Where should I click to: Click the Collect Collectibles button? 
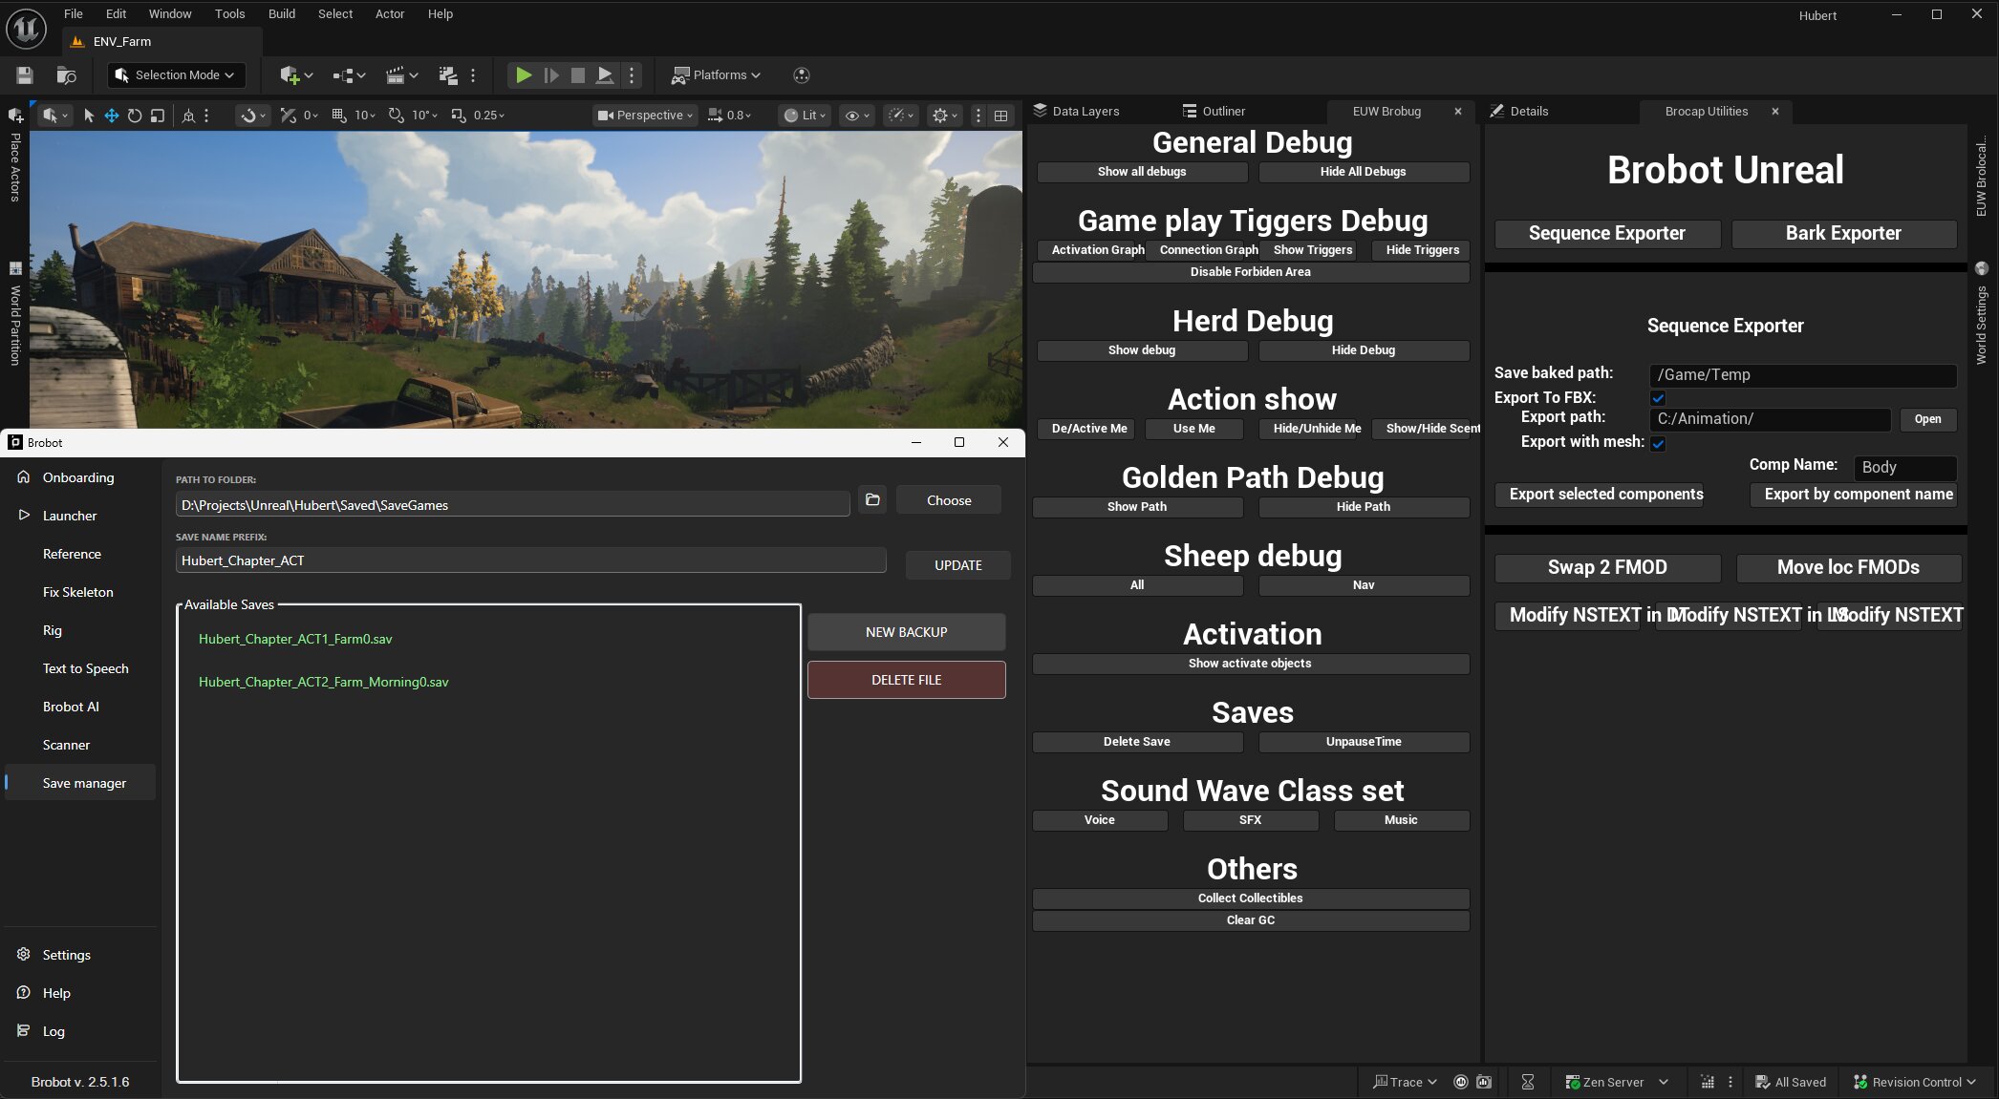(1251, 898)
